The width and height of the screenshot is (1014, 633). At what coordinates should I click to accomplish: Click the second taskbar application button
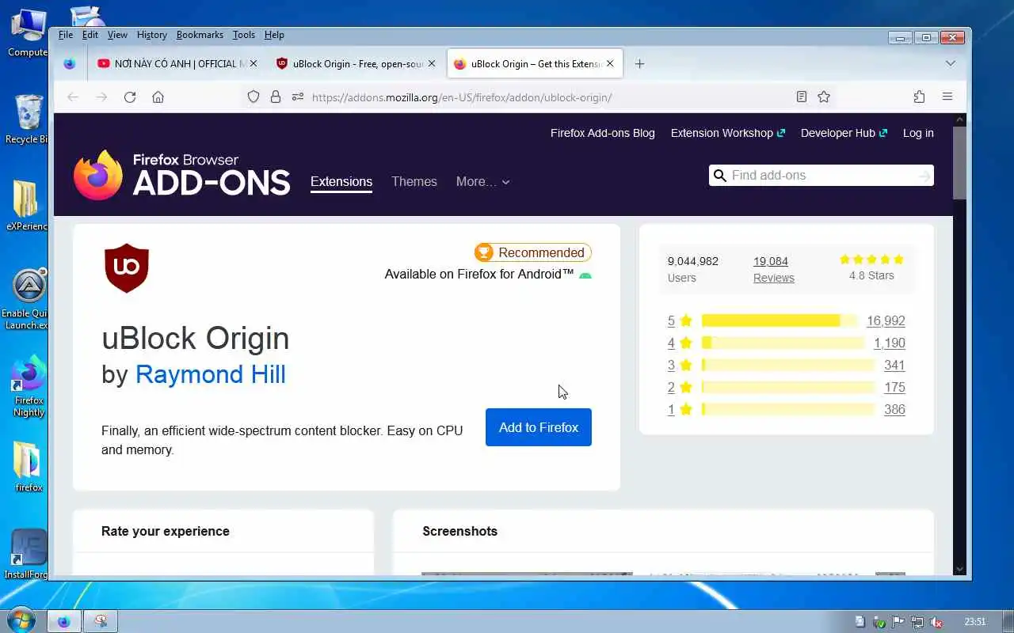(x=101, y=622)
